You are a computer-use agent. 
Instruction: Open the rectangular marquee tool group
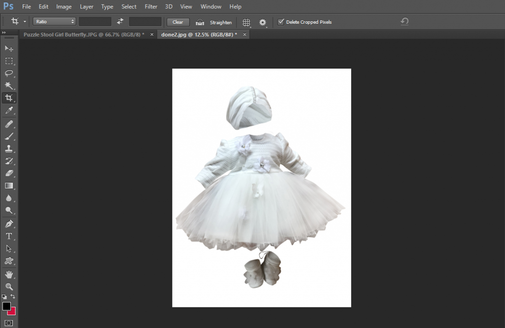(x=9, y=61)
